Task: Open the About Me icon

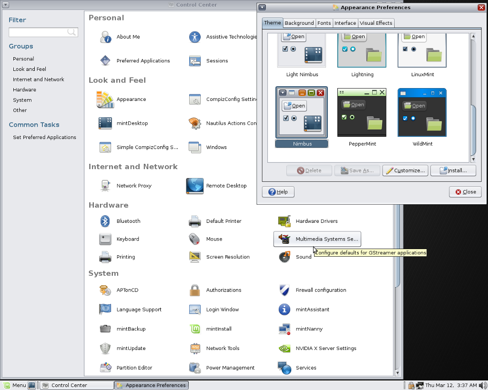Action: pyautogui.click(x=105, y=37)
